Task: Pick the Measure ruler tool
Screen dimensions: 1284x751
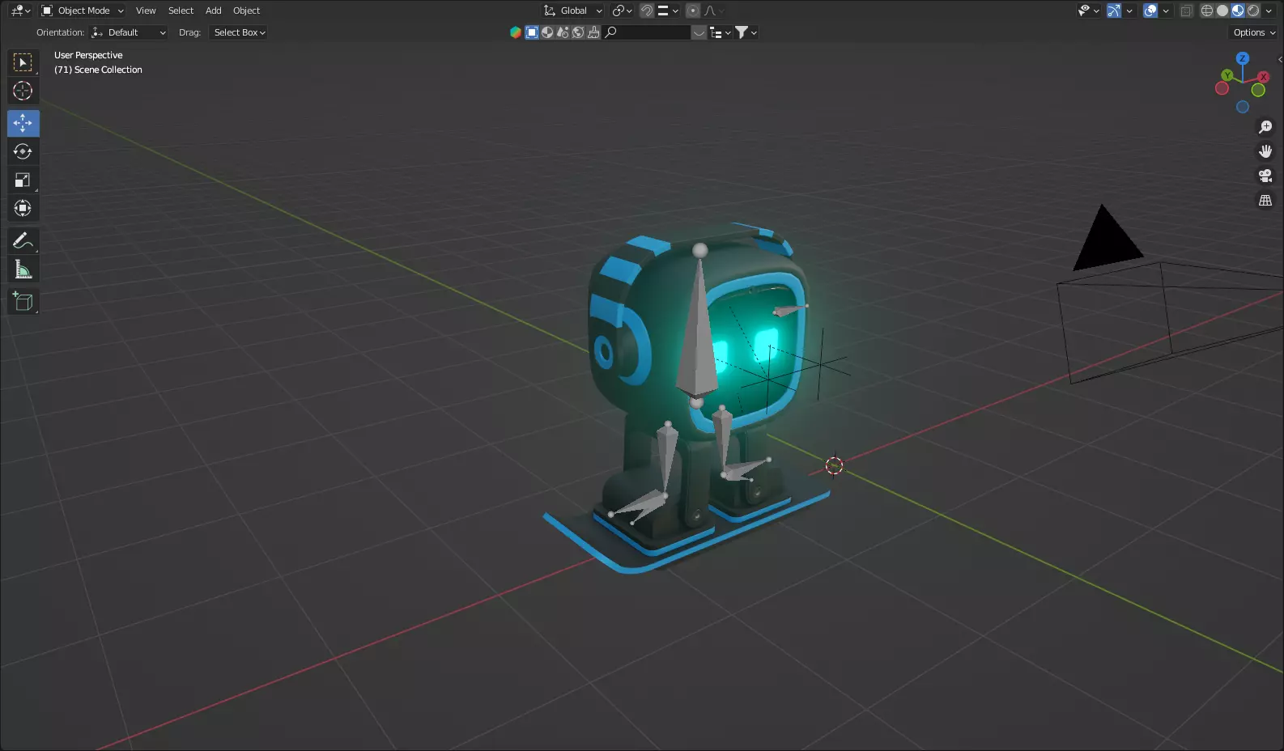Action: tap(23, 269)
